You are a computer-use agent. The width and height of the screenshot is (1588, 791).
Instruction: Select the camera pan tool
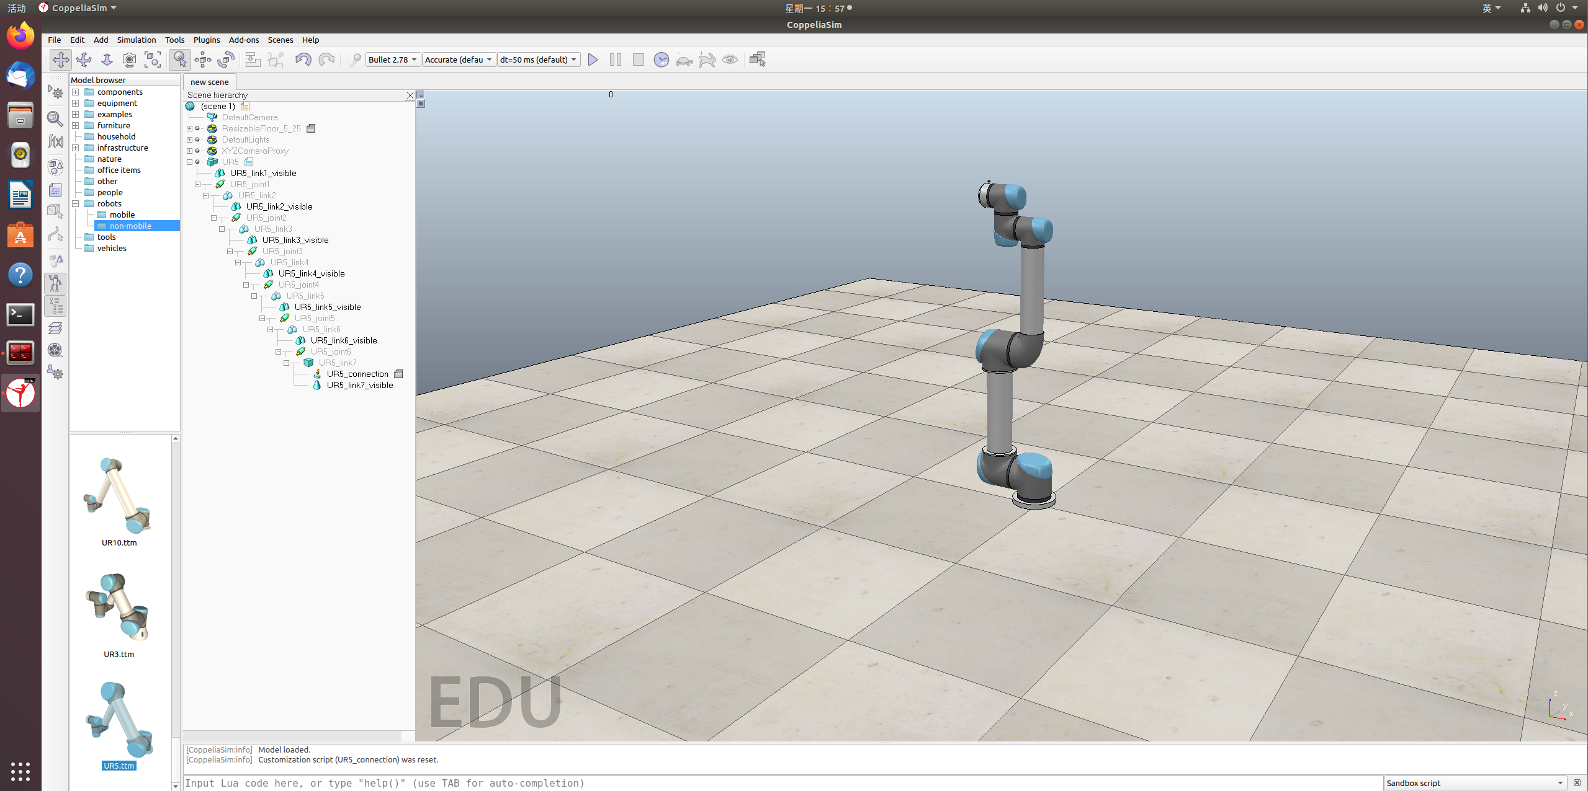coord(61,60)
